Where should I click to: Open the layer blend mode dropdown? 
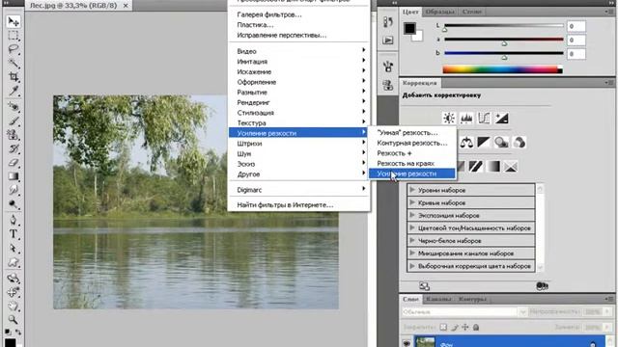coord(464,312)
